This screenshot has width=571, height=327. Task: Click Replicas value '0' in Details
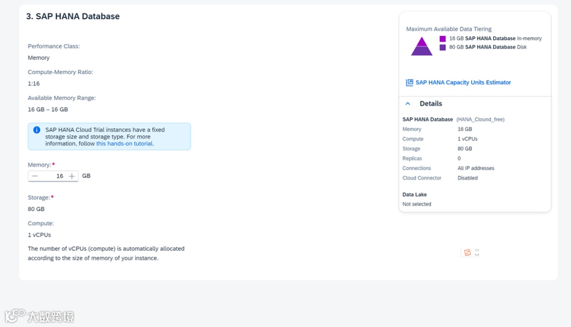point(459,158)
